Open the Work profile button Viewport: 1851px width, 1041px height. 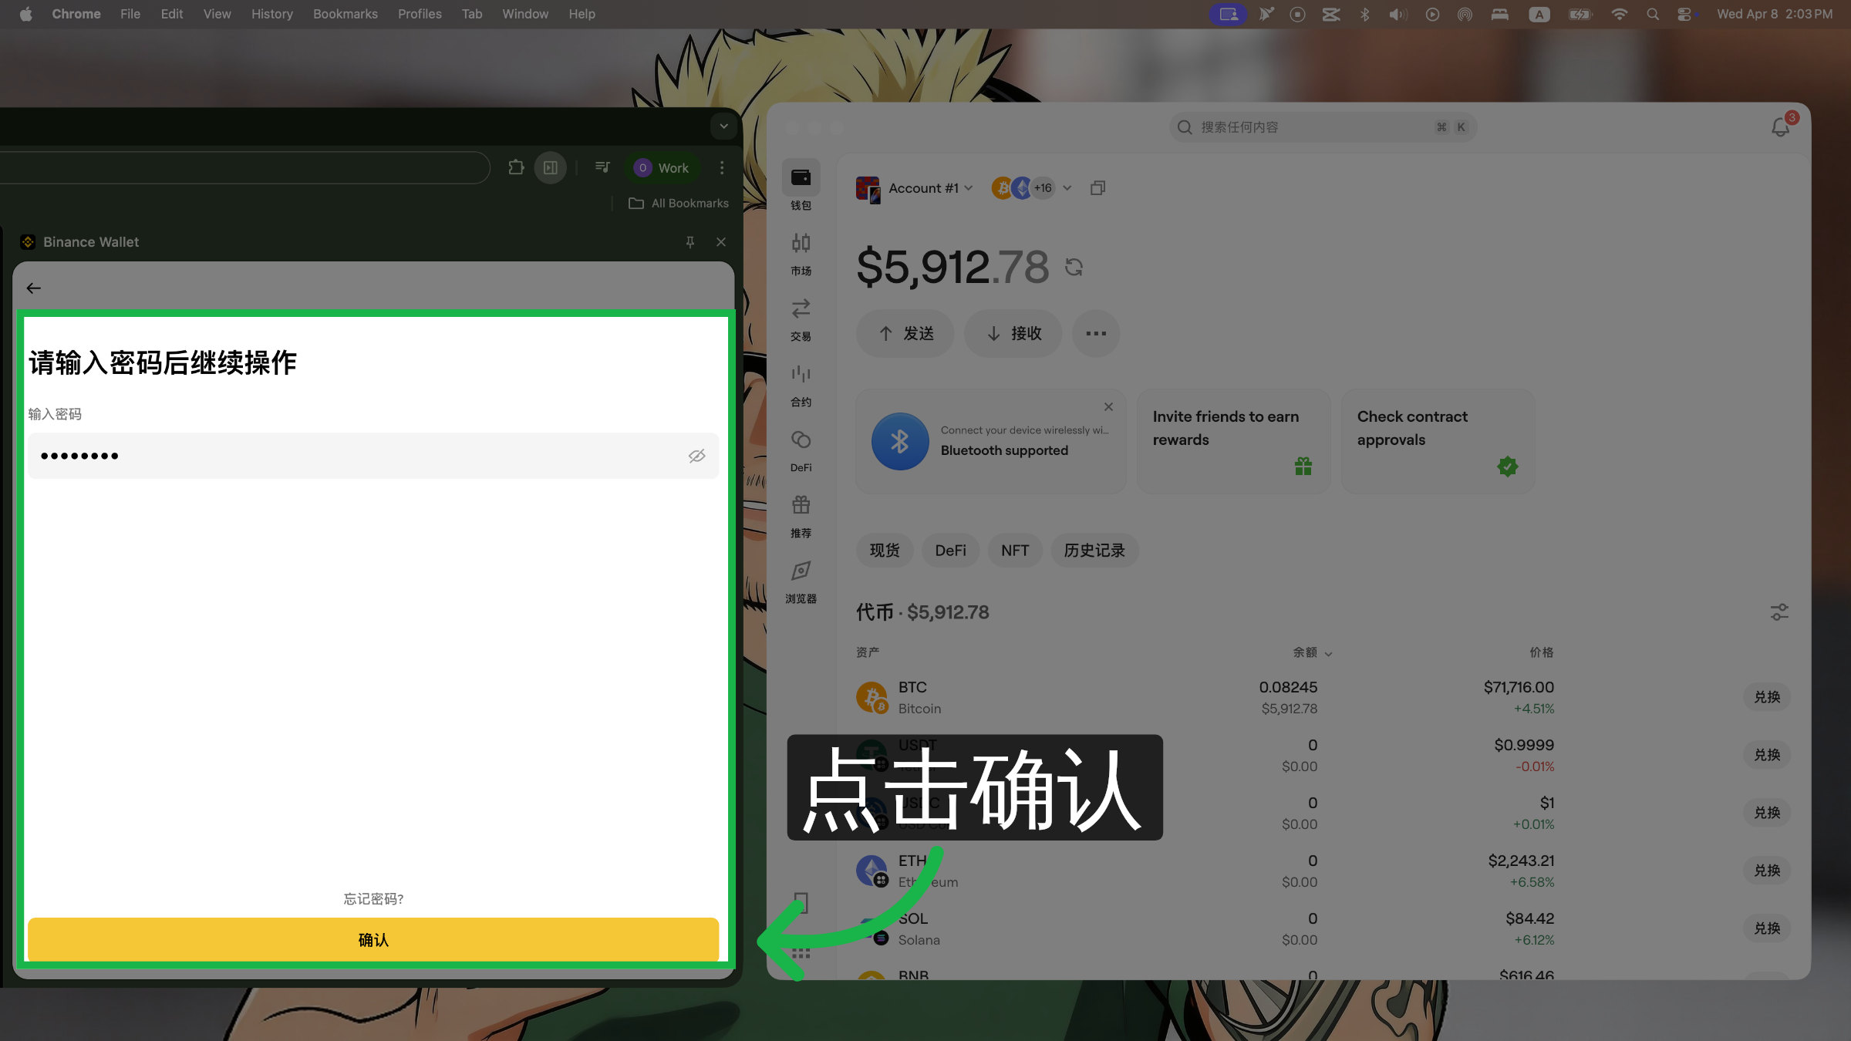click(662, 167)
